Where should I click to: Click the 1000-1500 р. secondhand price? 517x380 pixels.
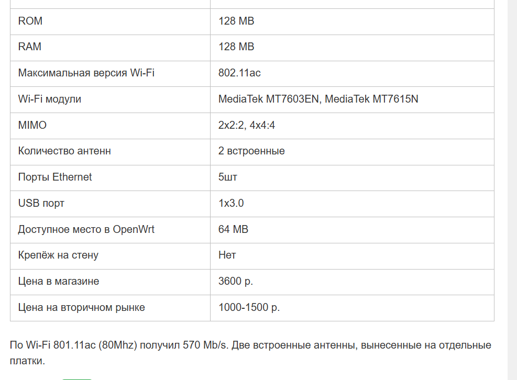point(249,308)
